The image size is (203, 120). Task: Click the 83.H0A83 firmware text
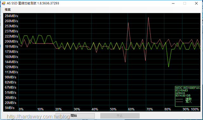182,90
